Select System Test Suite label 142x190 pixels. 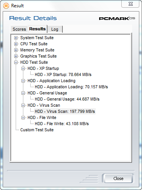37,38
